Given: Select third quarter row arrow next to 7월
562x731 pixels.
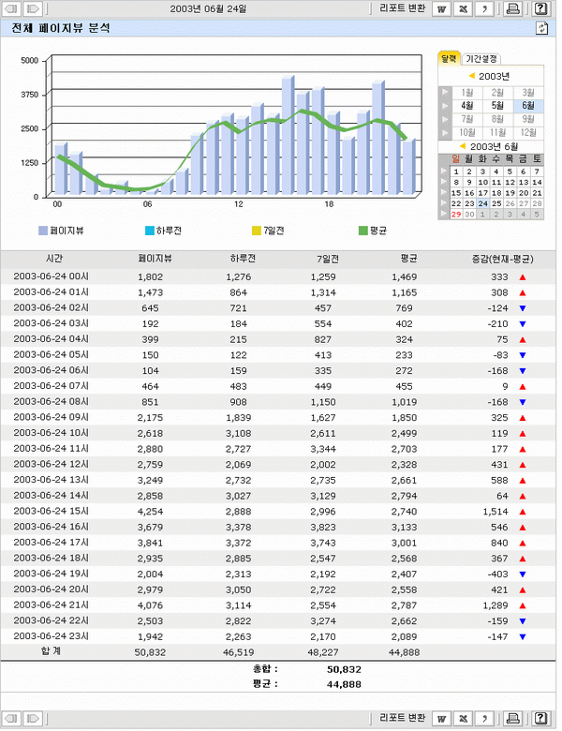Looking at the screenshot, I should [445, 119].
